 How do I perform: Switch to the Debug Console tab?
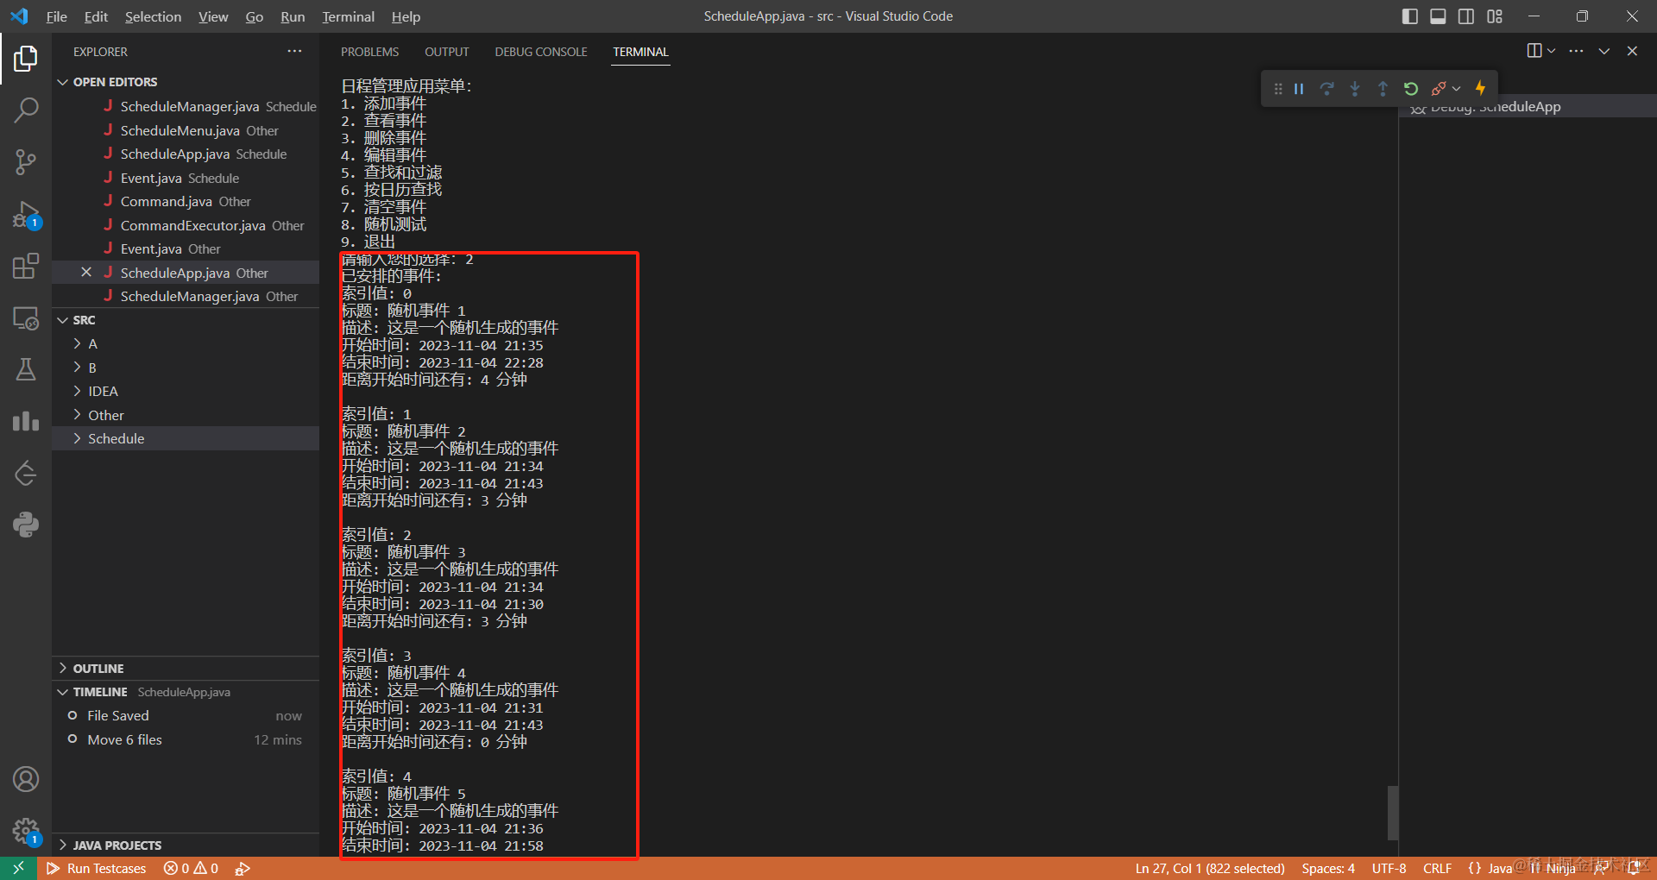541,52
